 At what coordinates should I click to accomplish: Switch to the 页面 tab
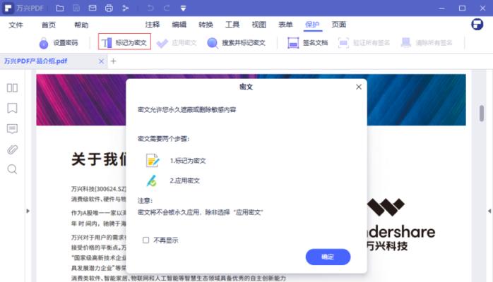click(339, 25)
